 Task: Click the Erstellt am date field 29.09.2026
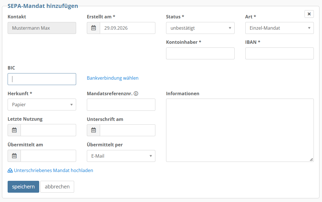[x=127, y=28]
